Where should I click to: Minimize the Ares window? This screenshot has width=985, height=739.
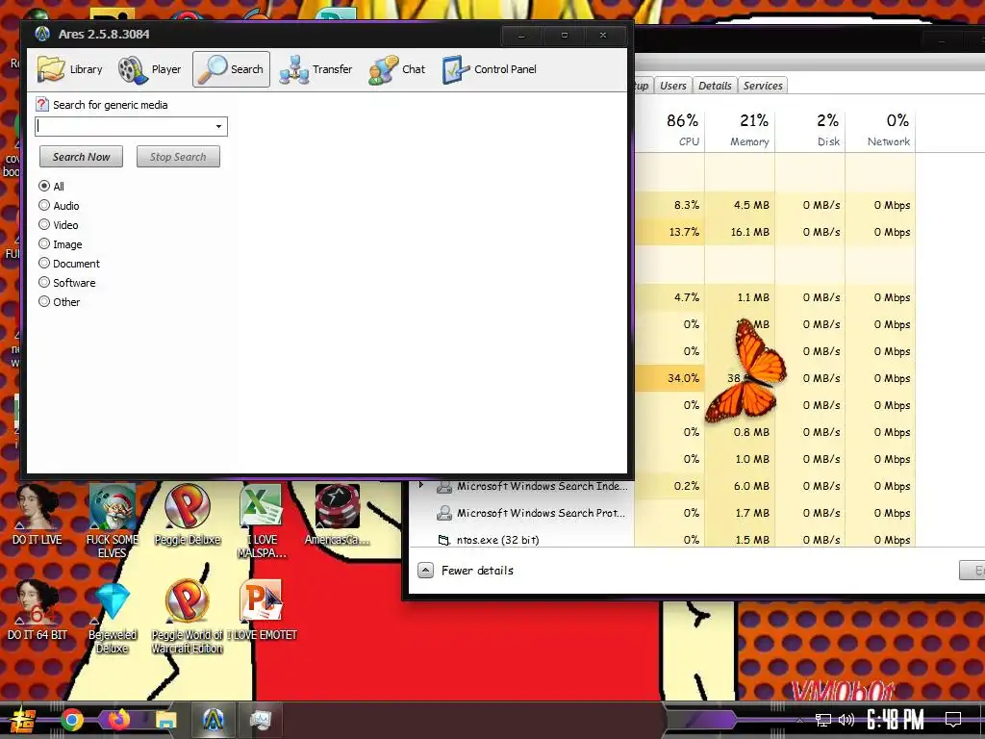(521, 36)
